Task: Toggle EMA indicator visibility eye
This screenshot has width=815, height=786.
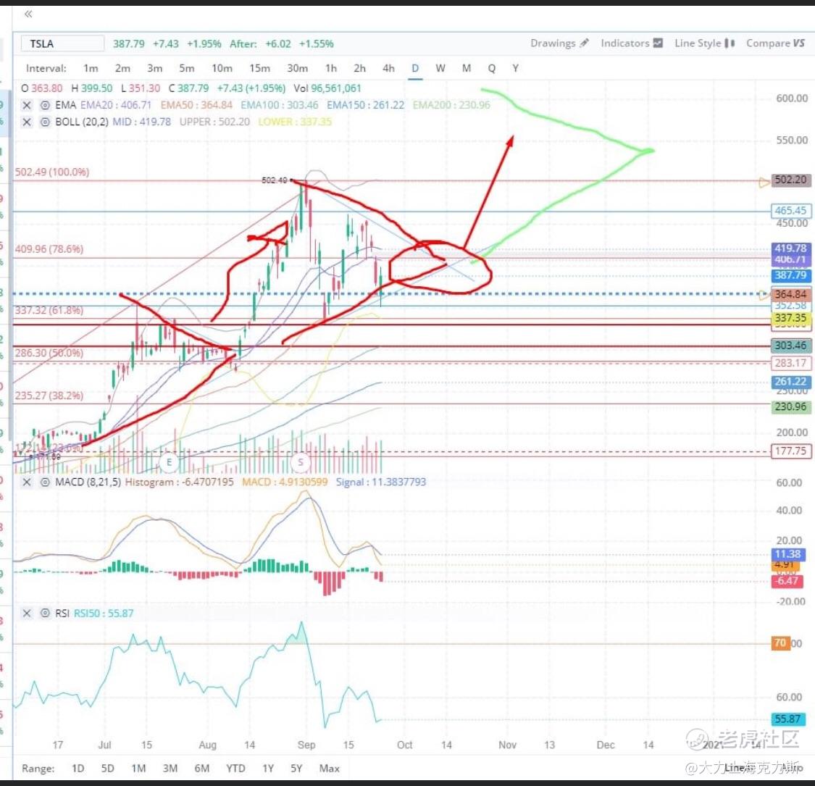Action: 45,106
